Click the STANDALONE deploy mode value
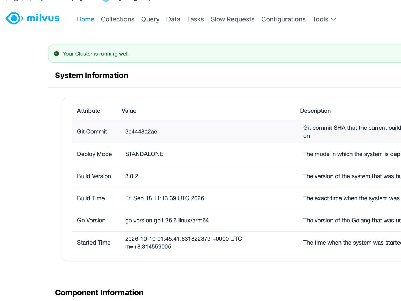401x301 pixels. coord(144,154)
